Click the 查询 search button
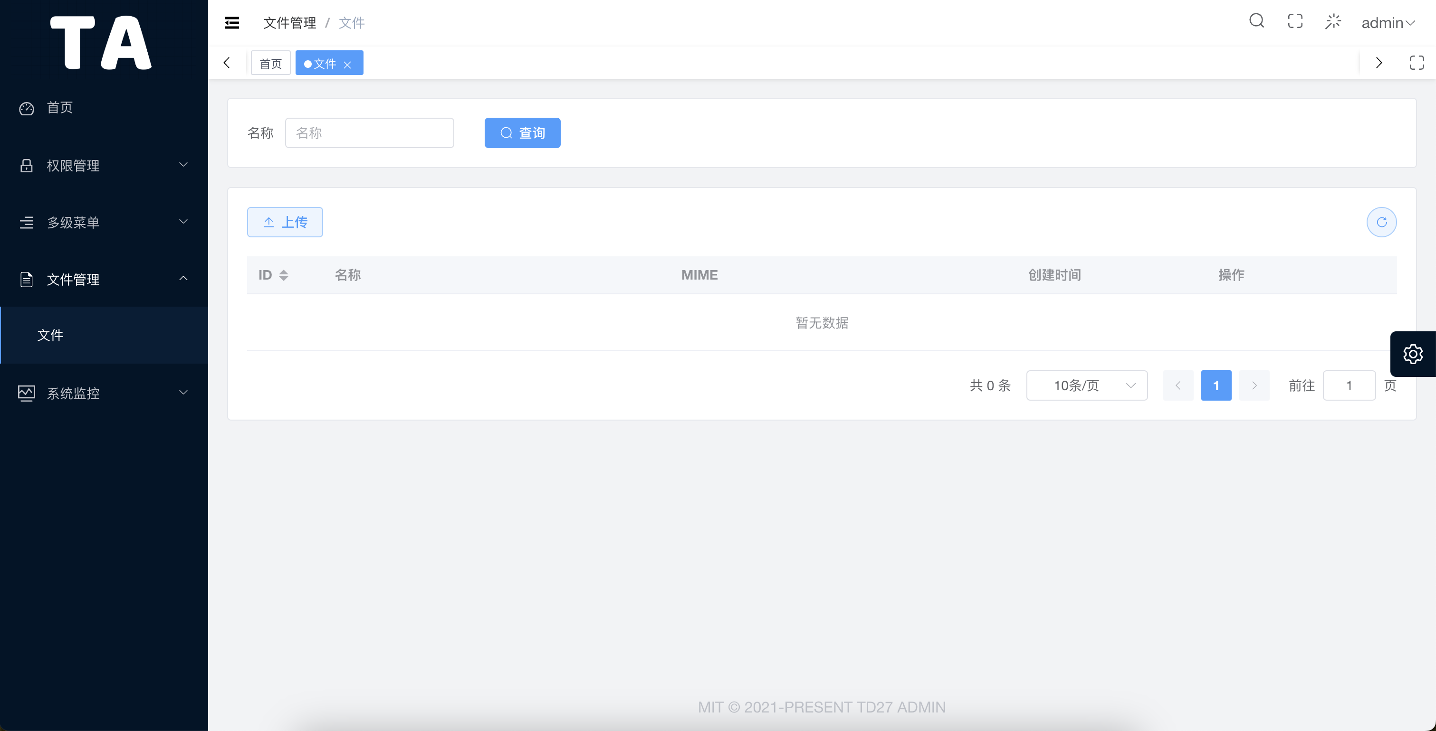The height and width of the screenshot is (731, 1436). pos(522,133)
